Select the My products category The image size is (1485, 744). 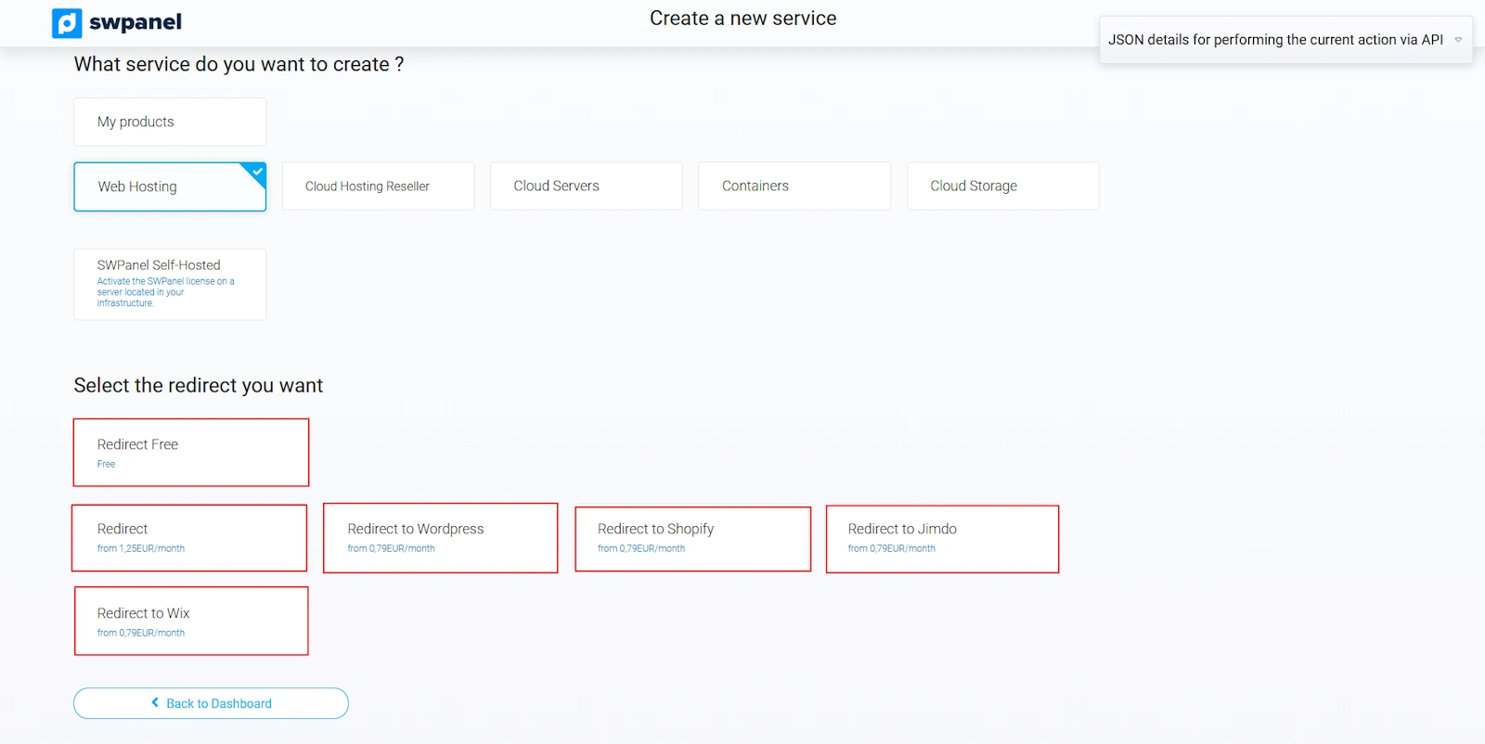tap(170, 122)
